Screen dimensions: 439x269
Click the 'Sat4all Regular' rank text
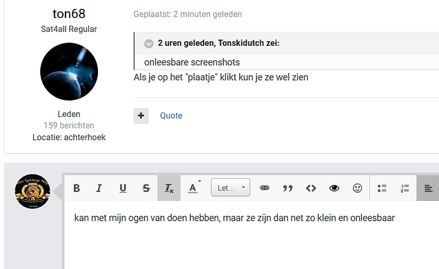[69, 29]
